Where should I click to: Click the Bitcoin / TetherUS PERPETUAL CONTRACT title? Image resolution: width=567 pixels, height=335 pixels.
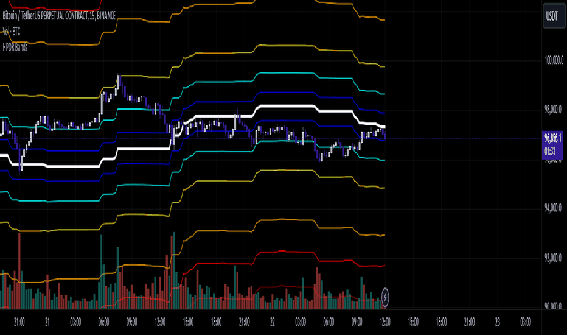click(x=59, y=16)
